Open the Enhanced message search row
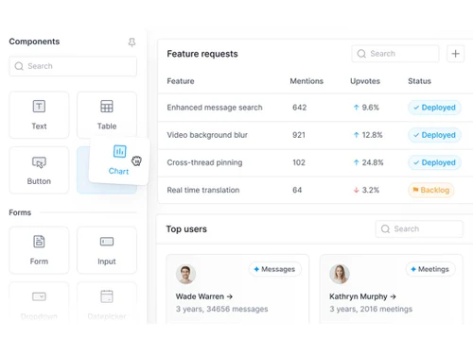The height and width of the screenshot is (354, 473). 315,108
